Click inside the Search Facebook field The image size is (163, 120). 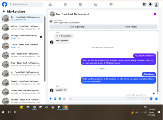[x=26, y=4]
